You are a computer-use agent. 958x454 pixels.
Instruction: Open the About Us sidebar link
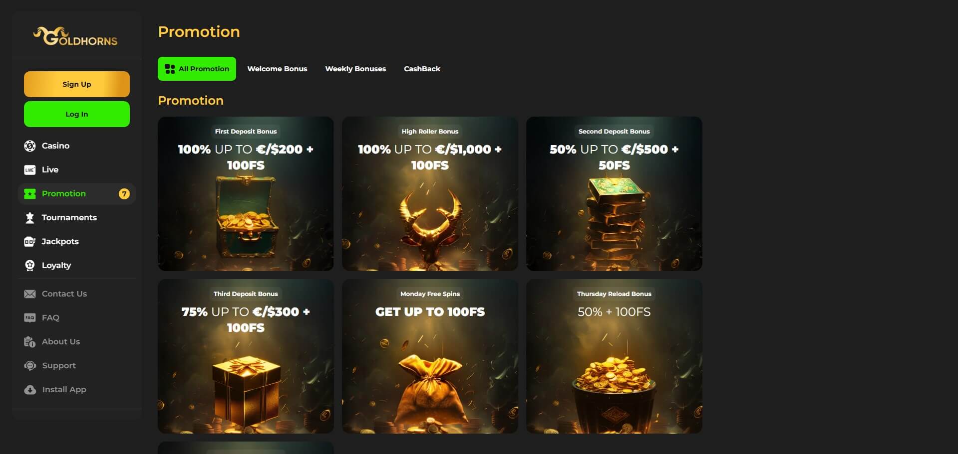[x=61, y=342]
